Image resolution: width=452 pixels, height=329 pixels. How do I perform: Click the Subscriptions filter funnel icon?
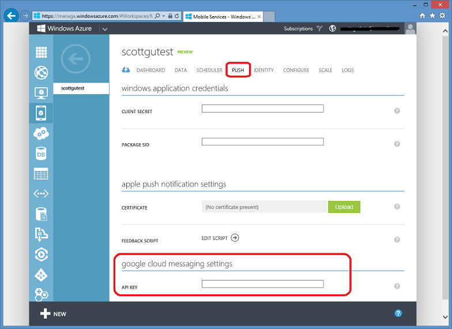click(x=319, y=28)
